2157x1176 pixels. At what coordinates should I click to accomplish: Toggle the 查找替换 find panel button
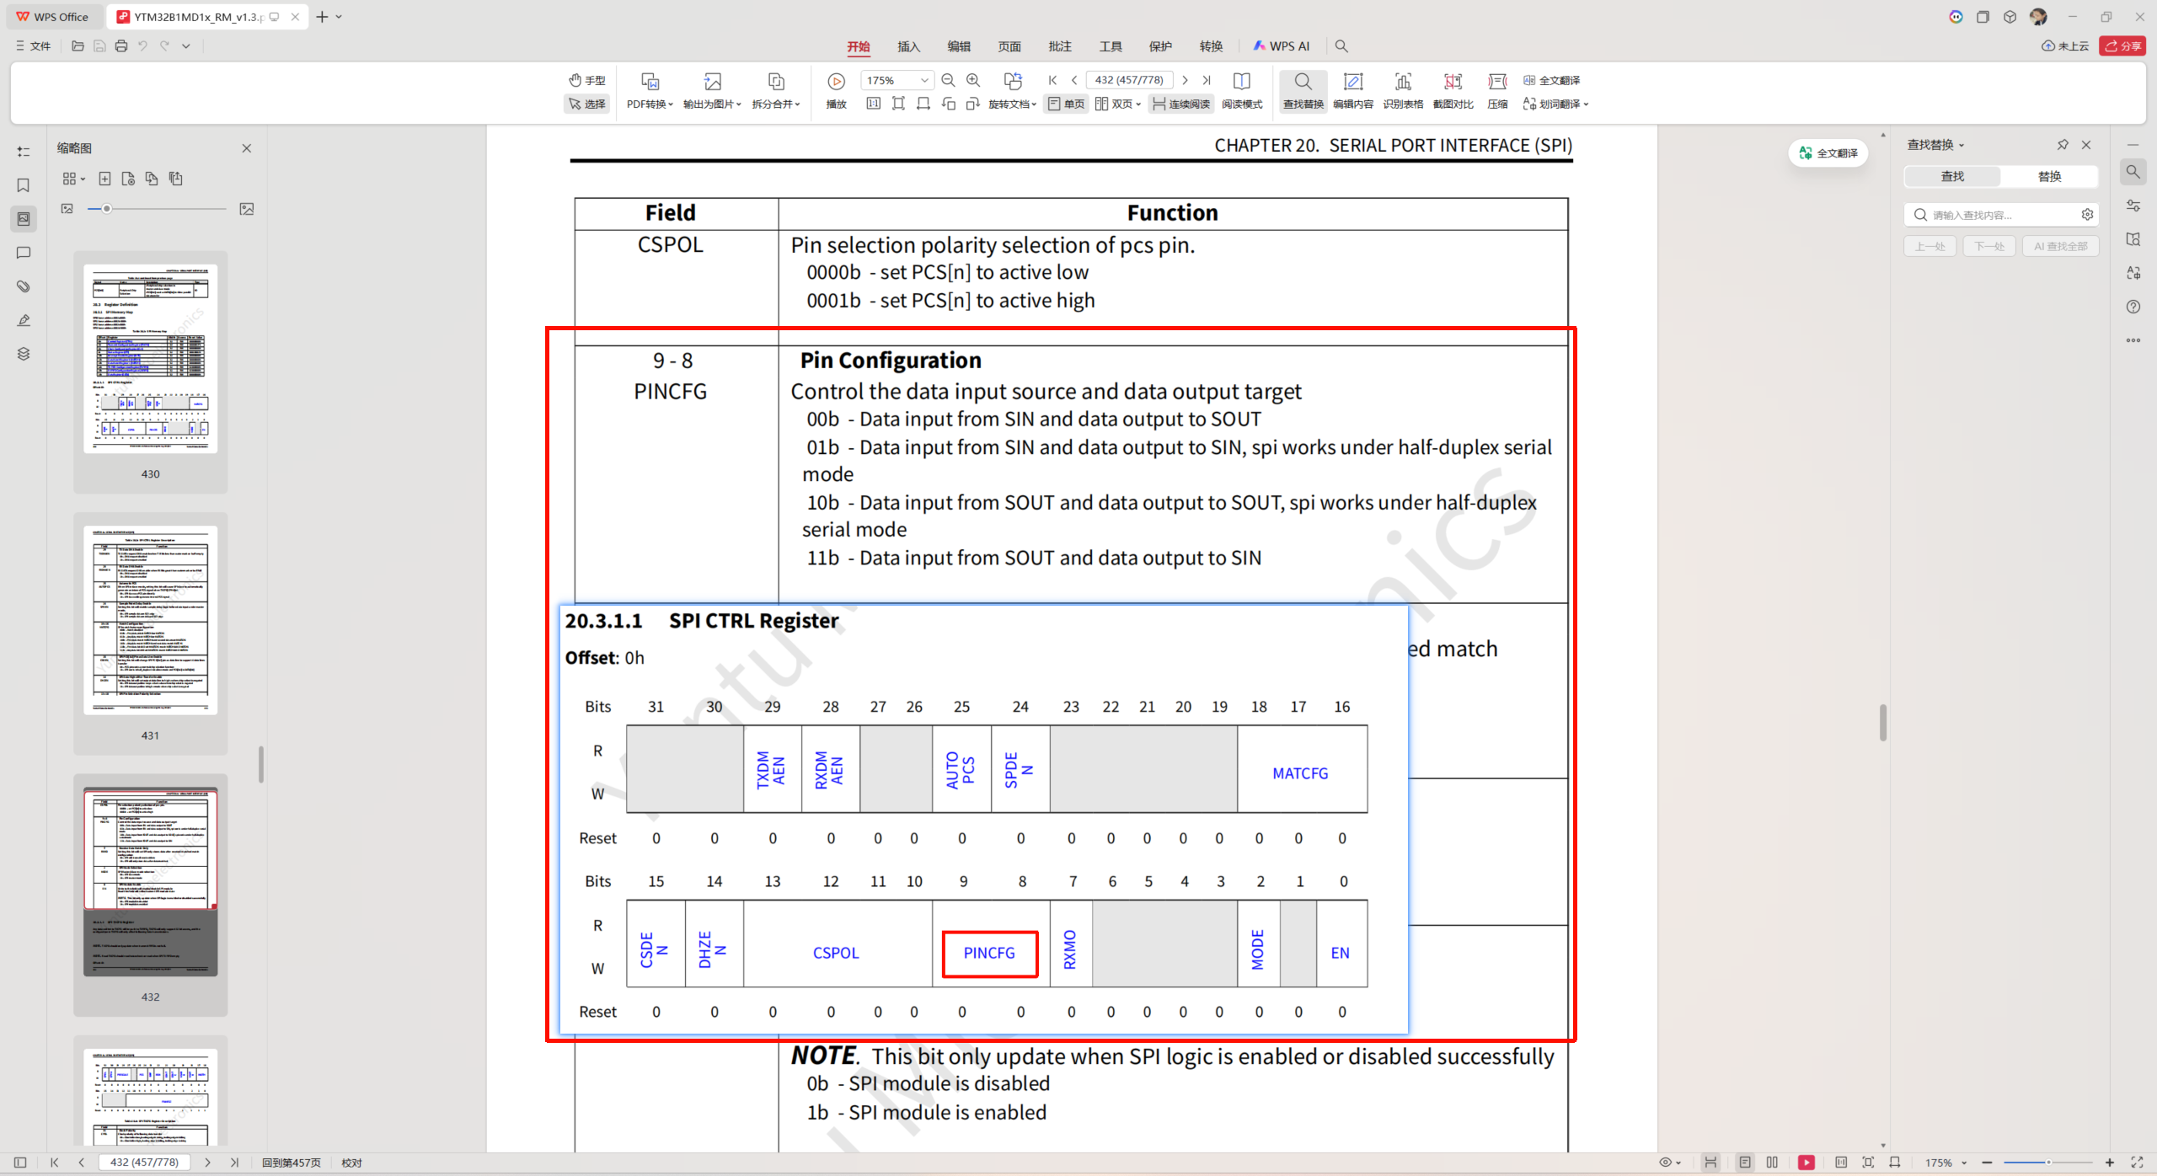[x=1303, y=91]
